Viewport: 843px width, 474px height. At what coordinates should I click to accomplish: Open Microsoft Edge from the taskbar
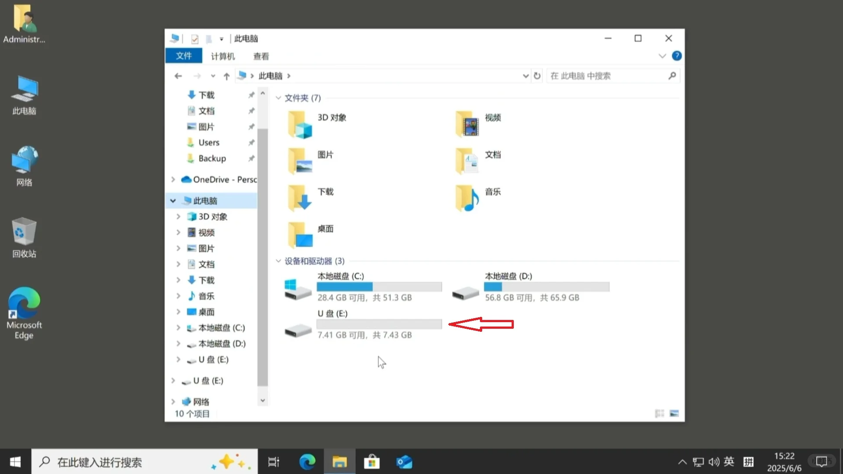(307, 461)
